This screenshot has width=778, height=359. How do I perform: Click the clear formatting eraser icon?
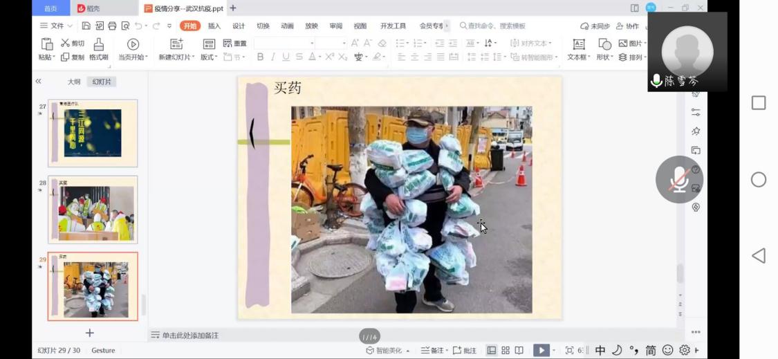click(x=382, y=43)
